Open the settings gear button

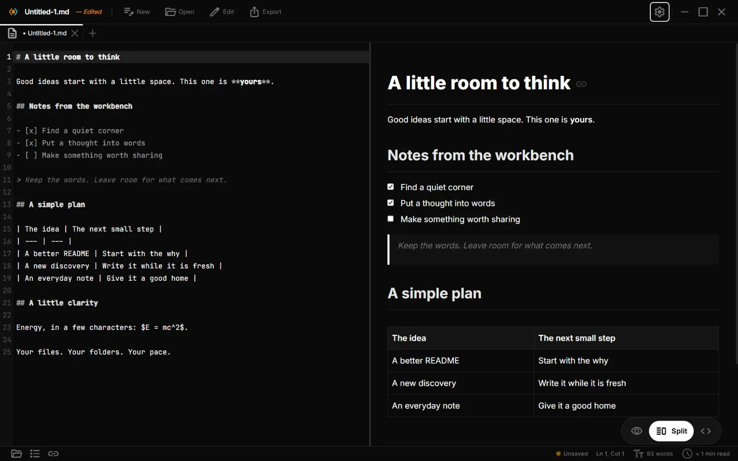coord(660,12)
